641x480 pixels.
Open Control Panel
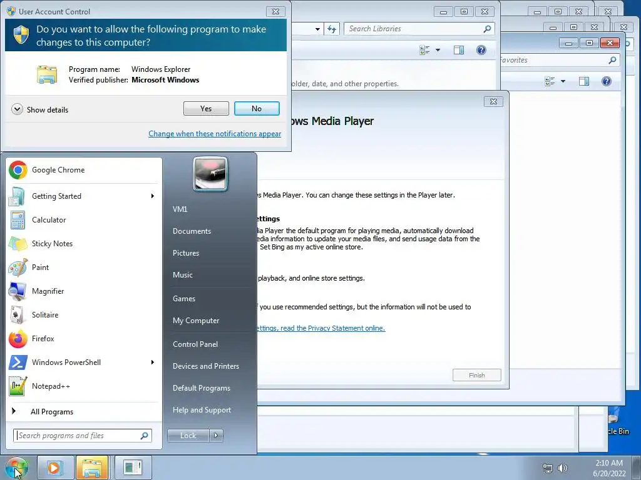click(195, 344)
